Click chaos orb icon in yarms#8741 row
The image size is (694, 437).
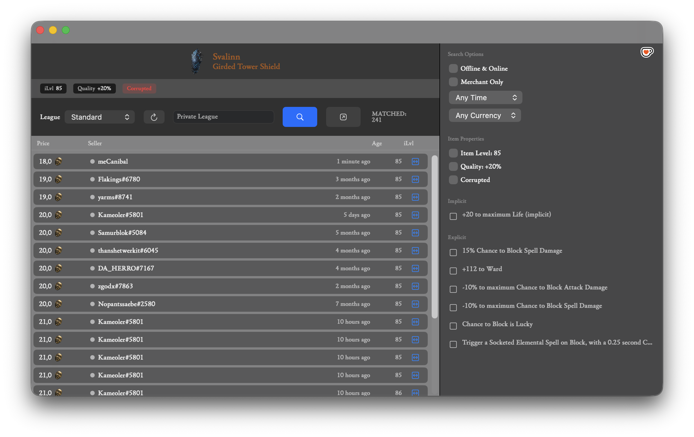click(58, 197)
